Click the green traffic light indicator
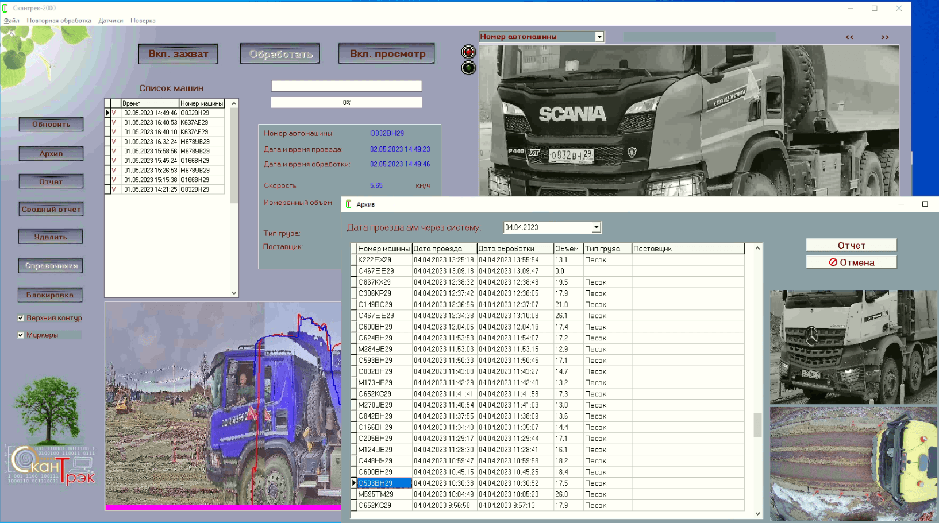939x523 pixels. point(468,68)
